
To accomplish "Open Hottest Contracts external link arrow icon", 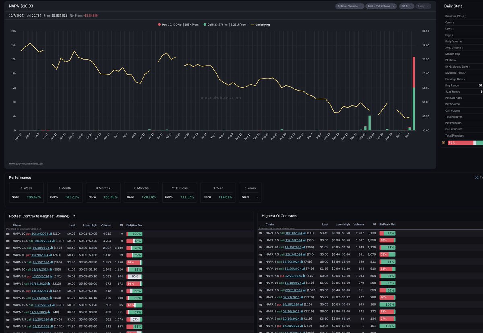I will click(x=73, y=216).
